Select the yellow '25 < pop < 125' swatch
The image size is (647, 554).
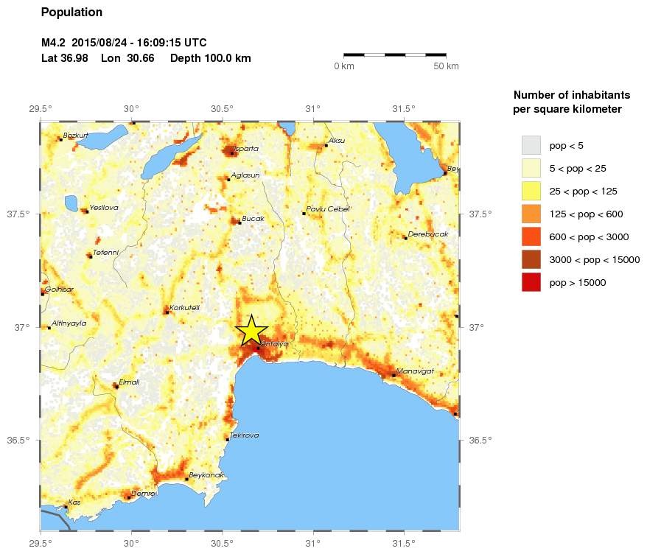tap(531, 191)
